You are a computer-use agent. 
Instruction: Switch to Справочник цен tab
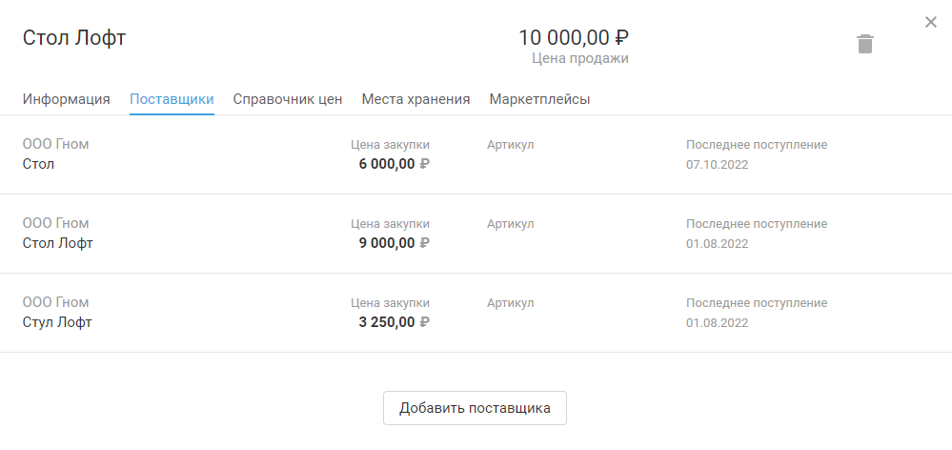tap(288, 99)
